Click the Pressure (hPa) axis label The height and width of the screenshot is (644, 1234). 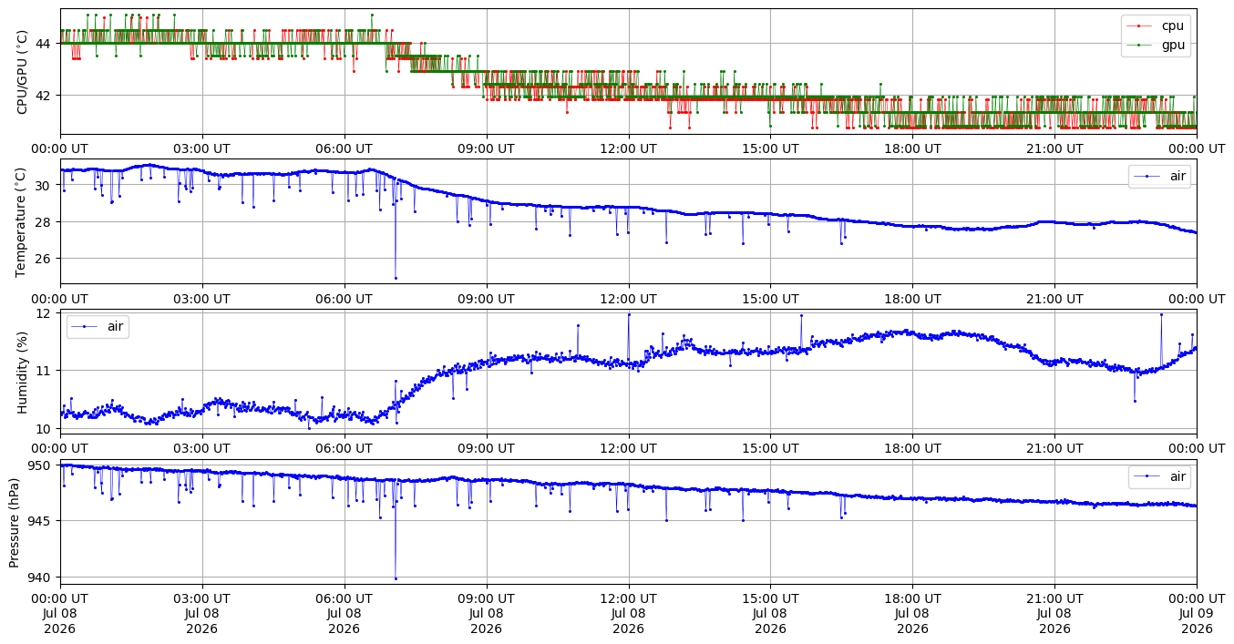coord(15,522)
